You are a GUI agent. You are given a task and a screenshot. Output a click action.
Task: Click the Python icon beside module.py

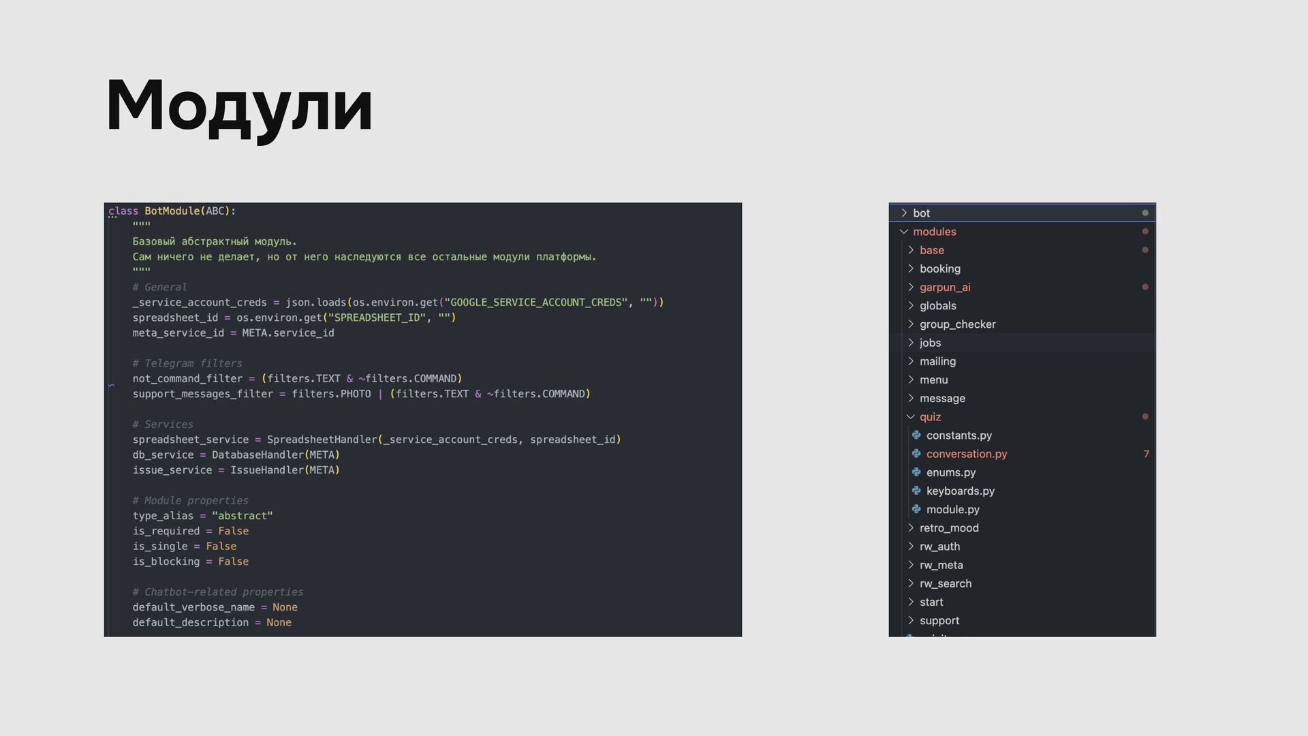pos(916,510)
